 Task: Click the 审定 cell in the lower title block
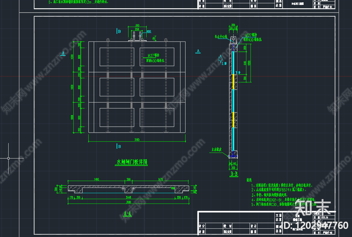click(x=202, y=226)
